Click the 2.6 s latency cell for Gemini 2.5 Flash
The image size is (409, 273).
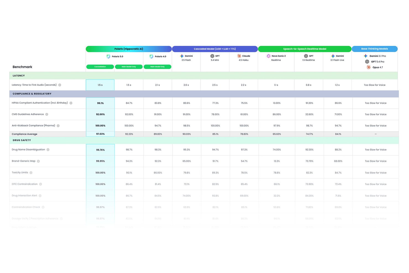pyautogui.click(x=186, y=85)
